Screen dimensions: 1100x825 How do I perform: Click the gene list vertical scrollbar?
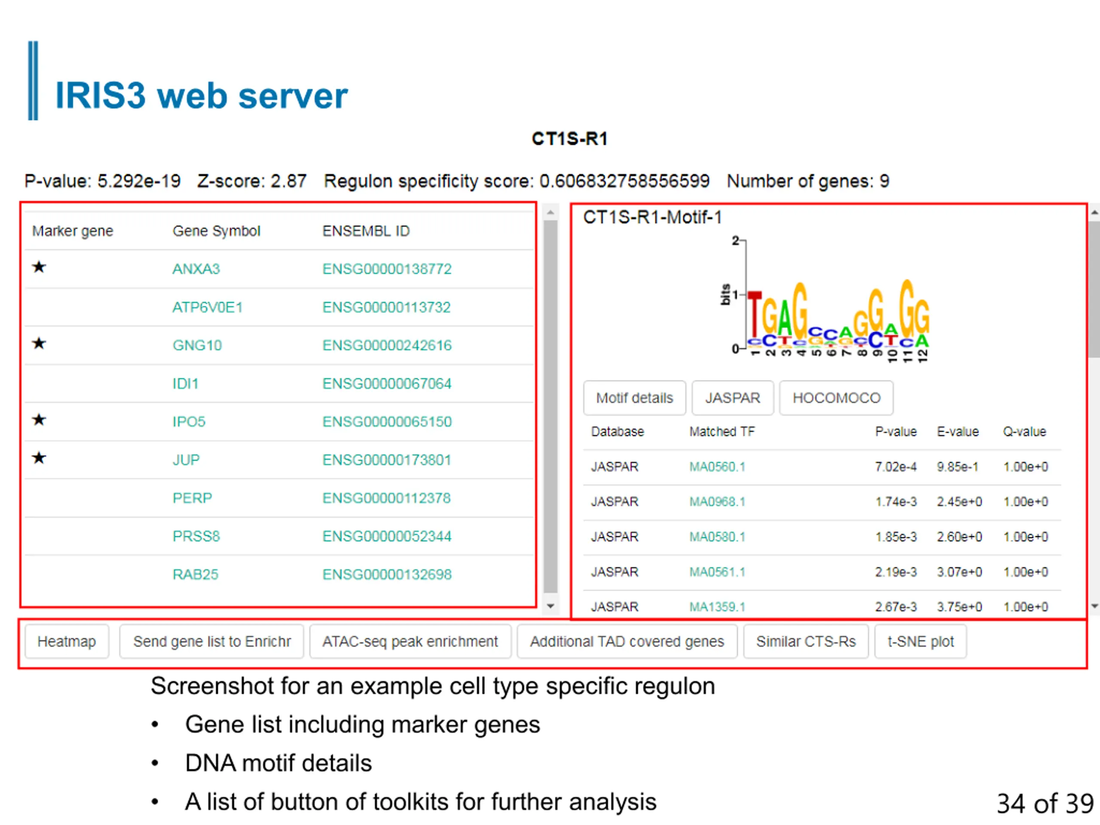(x=550, y=406)
